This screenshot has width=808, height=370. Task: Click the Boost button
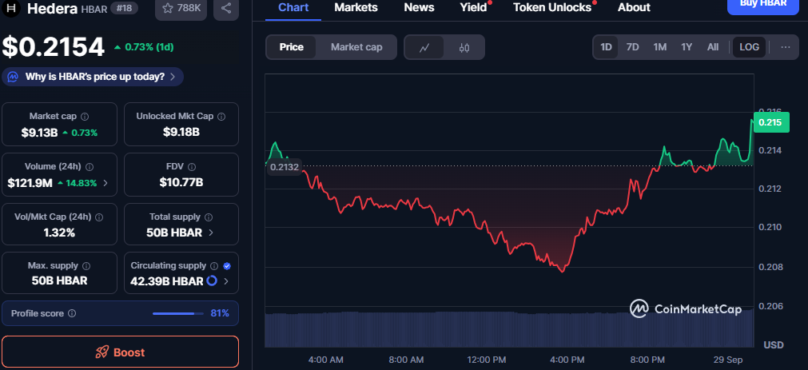120,352
